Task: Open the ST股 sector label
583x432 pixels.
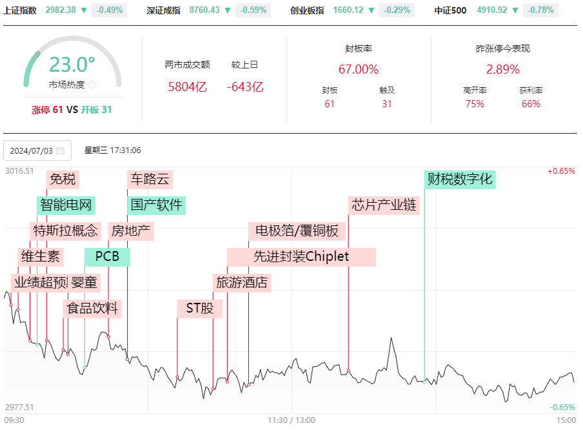Action: 200,309
